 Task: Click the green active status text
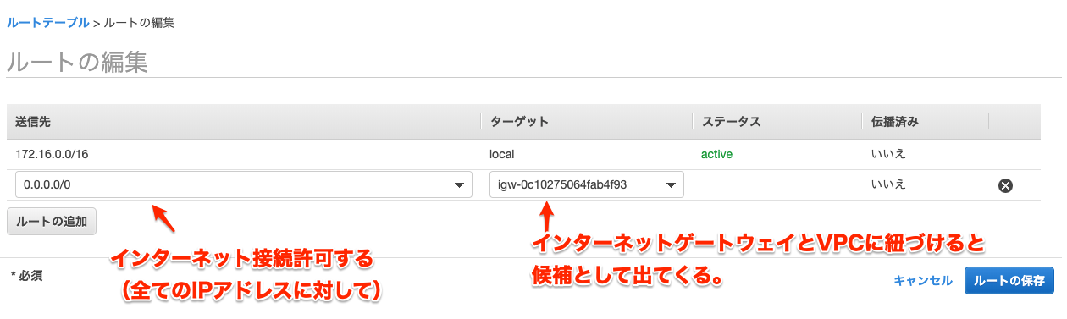click(716, 155)
